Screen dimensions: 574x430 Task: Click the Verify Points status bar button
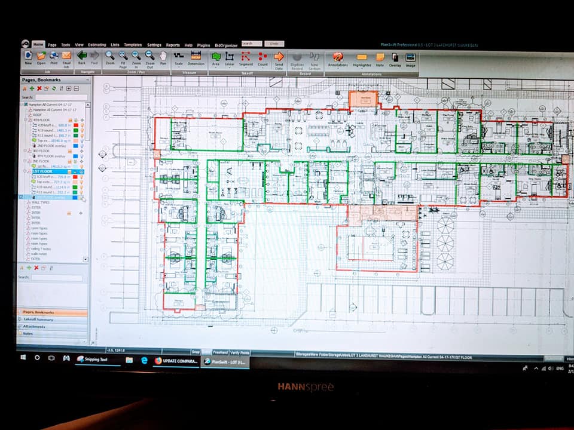pos(240,352)
